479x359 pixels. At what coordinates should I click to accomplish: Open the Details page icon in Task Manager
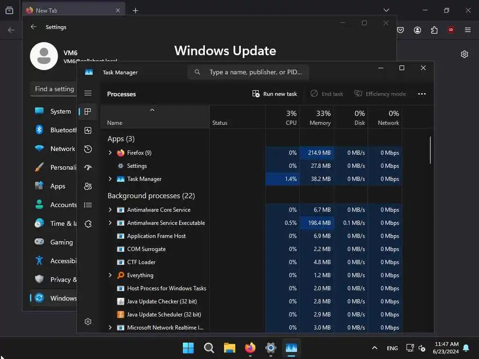pos(88,205)
